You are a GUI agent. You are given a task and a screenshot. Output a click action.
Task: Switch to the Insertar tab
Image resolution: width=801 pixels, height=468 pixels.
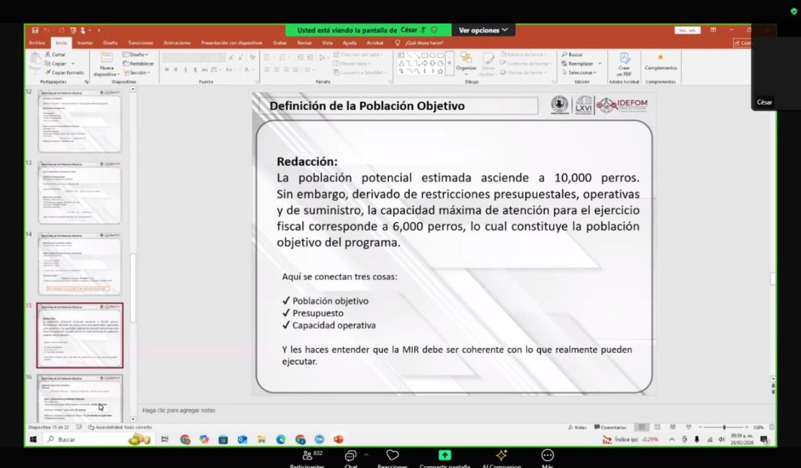coord(85,42)
